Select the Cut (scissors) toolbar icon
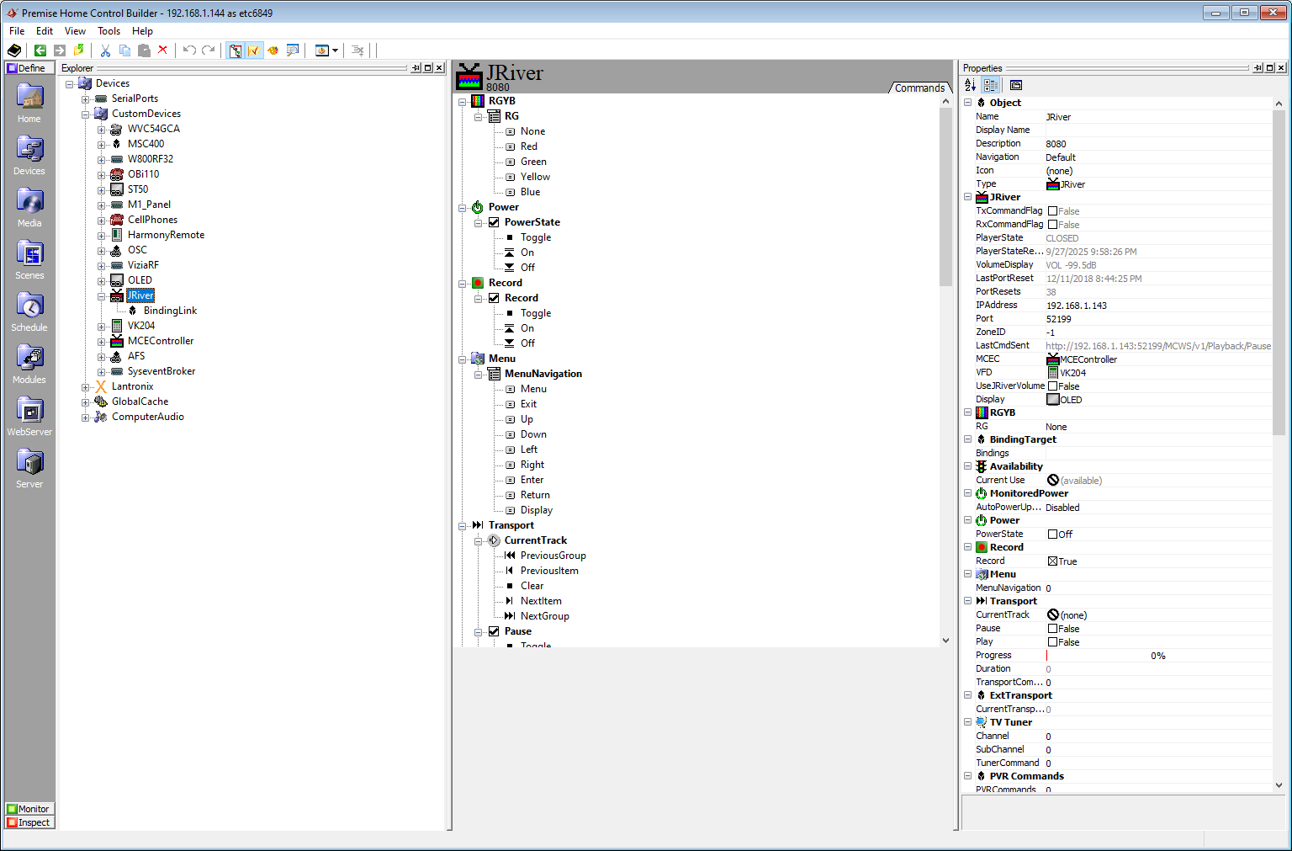The image size is (1292, 851). [105, 51]
